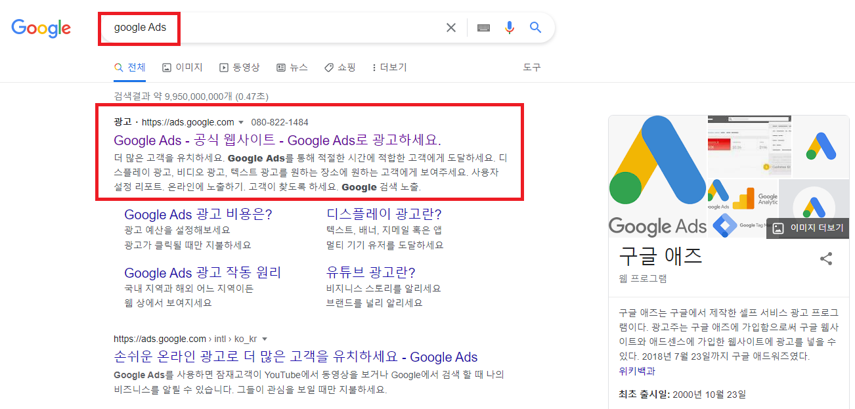Click the 구글 애즈 panel title

(x=661, y=256)
